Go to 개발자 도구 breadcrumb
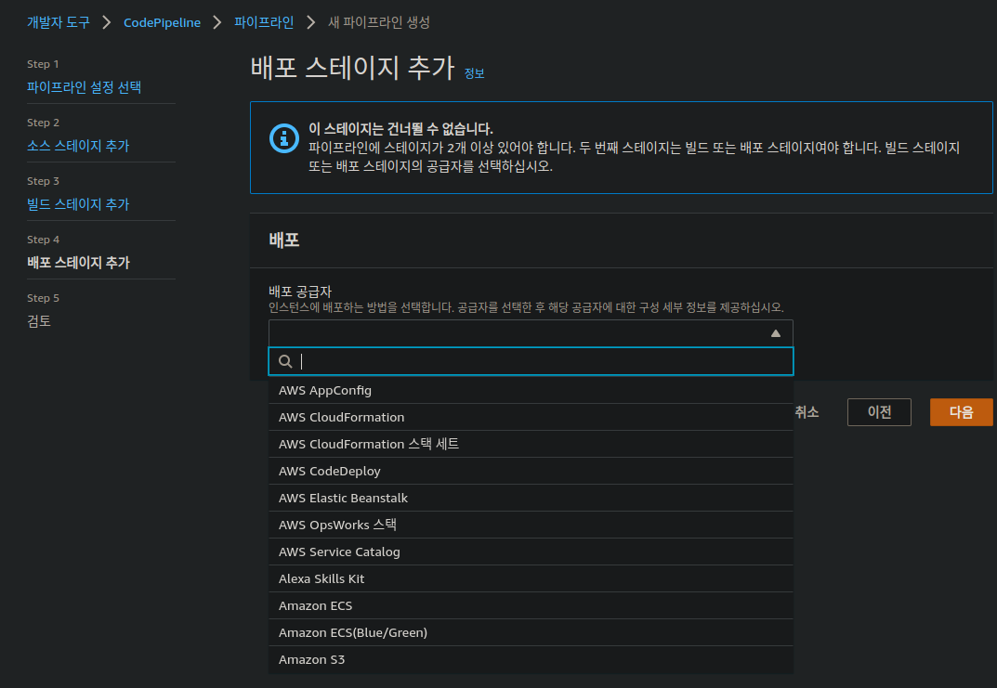Image resolution: width=997 pixels, height=688 pixels. pyautogui.click(x=59, y=22)
